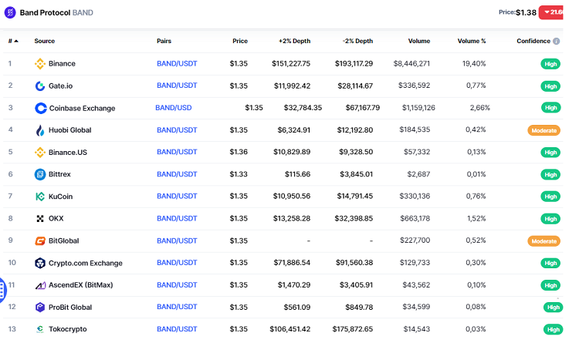Viewport: 579px width, 343px height.
Task: Click the Bittrex exchange logo icon
Action: click(40, 175)
